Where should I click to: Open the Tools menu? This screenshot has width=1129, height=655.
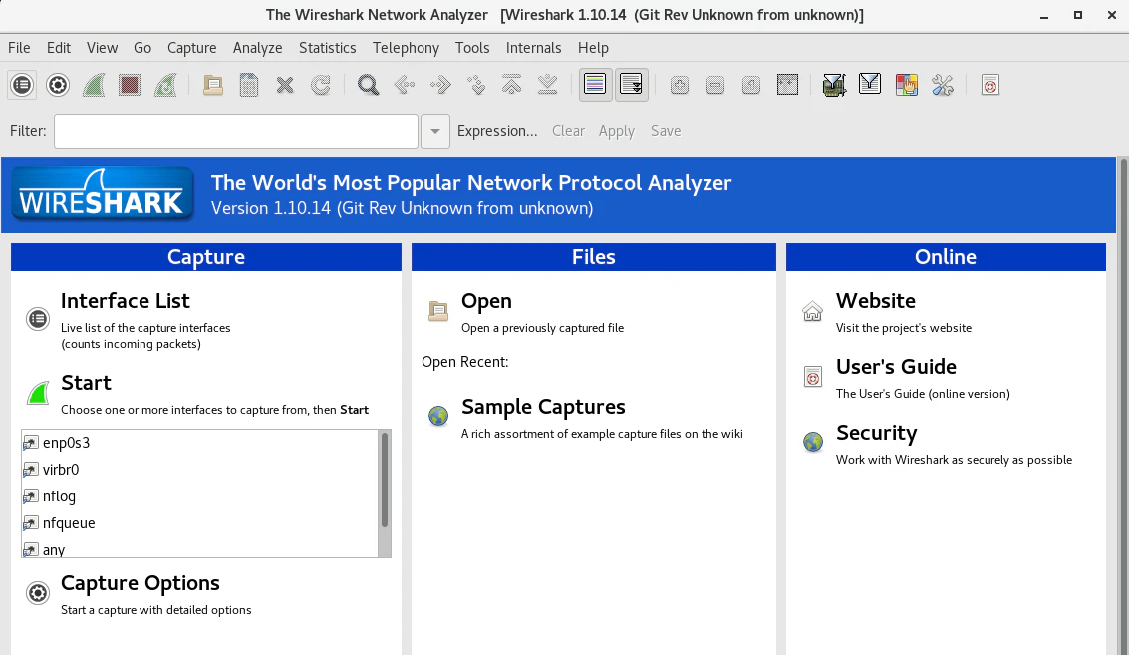[472, 48]
